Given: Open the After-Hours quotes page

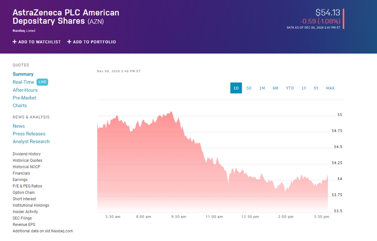Looking at the screenshot, I should coord(25,90).
